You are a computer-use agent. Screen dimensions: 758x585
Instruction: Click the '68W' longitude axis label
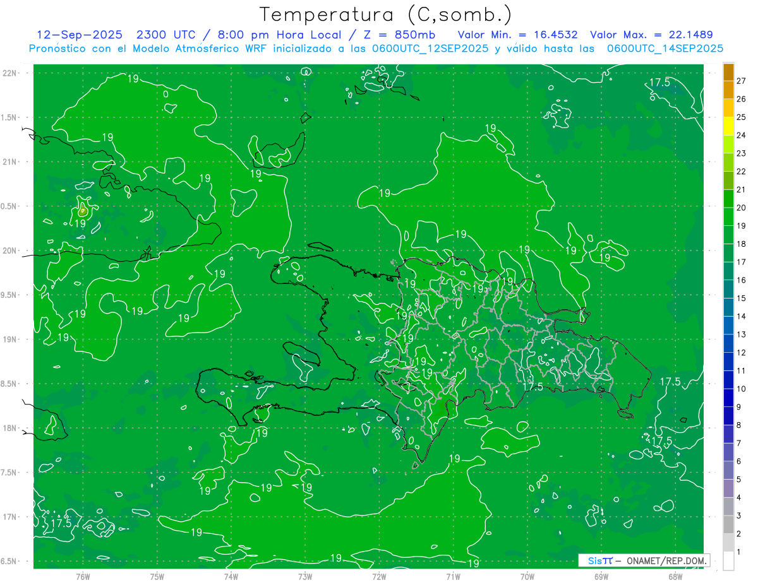click(x=675, y=577)
